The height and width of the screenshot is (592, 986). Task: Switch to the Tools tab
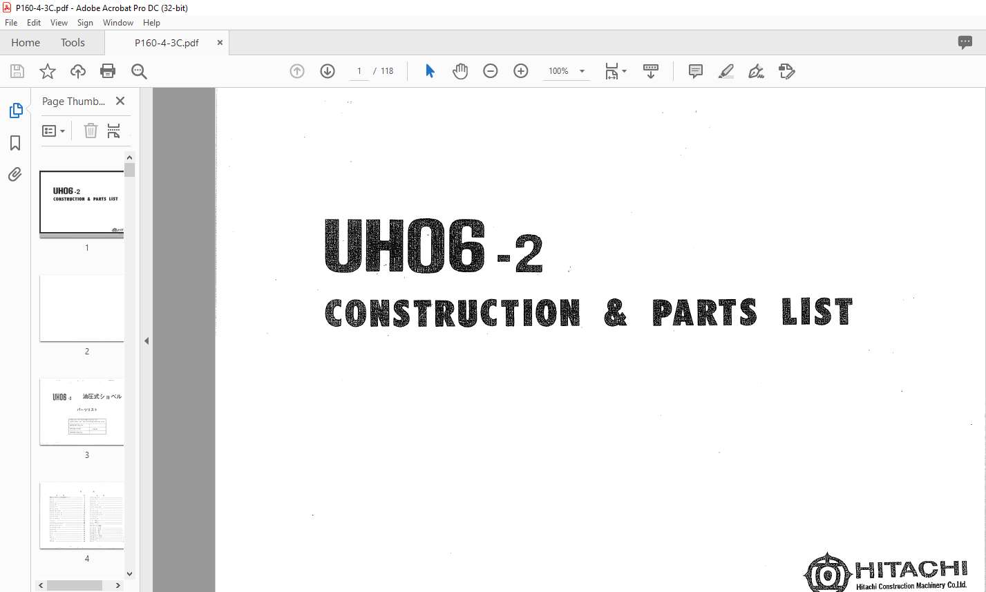(73, 43)
